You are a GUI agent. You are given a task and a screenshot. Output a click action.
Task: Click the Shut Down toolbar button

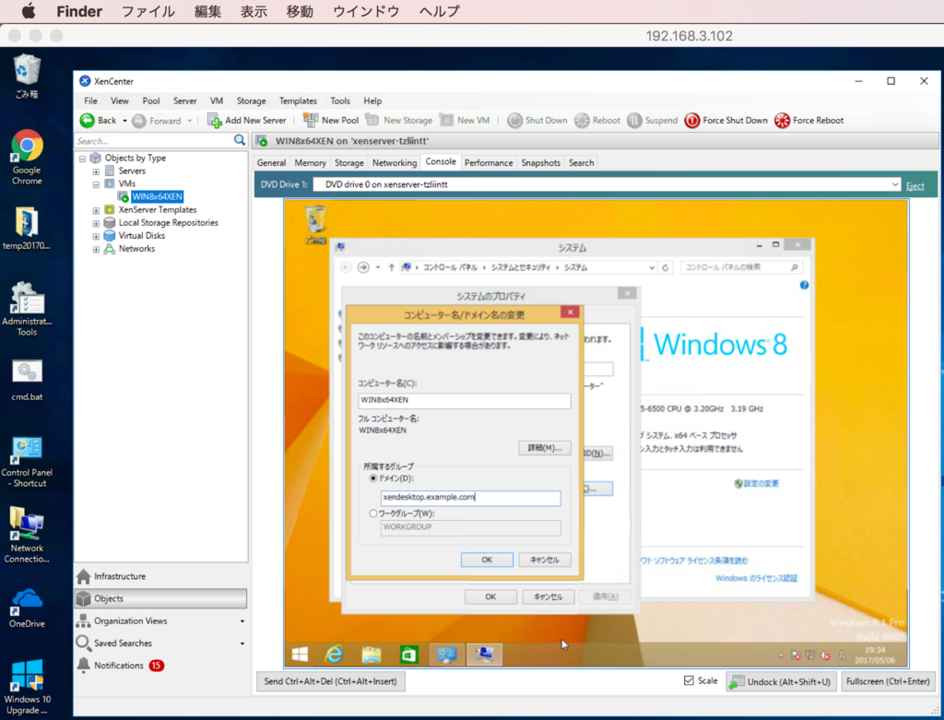click(x=537, y=121)
